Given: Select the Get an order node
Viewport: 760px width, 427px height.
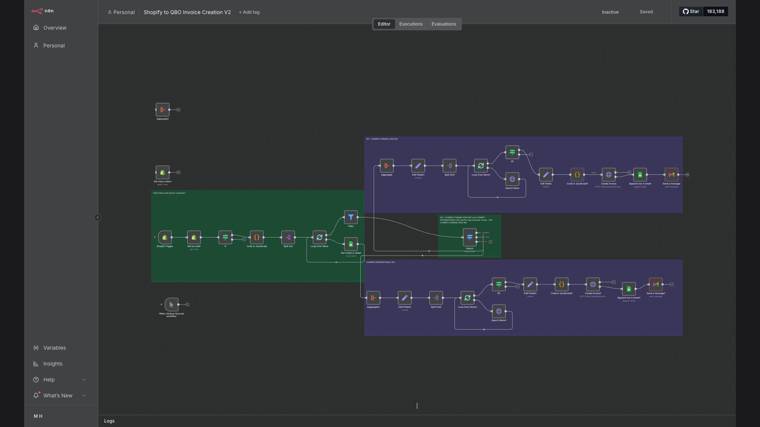Looking at the screenshot, I should point(194,237).
